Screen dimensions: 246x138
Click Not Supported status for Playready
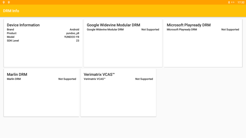230,30
